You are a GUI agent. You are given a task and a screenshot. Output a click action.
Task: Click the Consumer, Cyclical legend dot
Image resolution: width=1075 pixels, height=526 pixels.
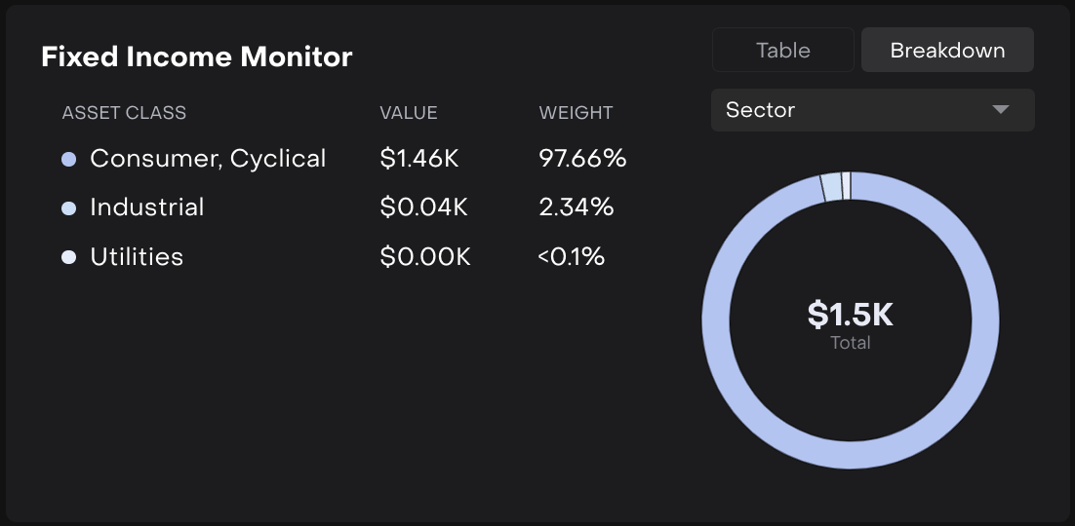(68, 159)
